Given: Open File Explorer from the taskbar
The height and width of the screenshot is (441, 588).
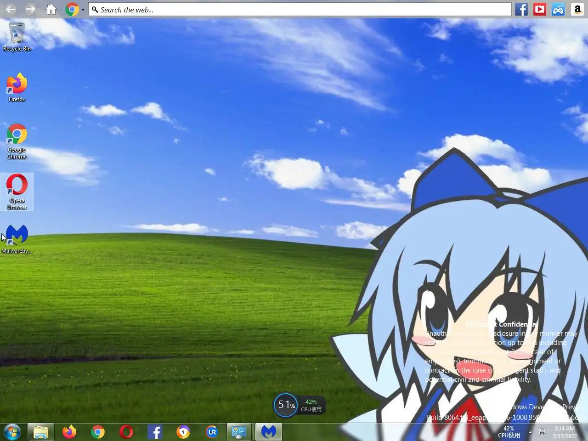Looking at the screenshot, I should point(41,432).
